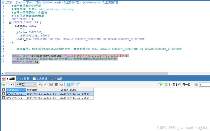Screen dimensions: 210x131
Task: Click the insert new row icon
Action: [x=41, y=85]
